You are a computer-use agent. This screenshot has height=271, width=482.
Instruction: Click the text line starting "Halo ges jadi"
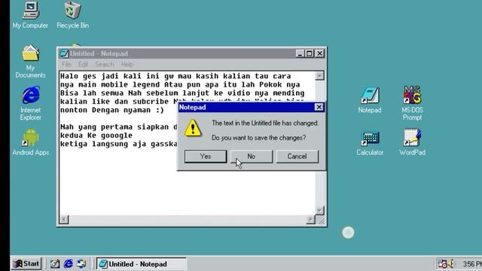(175, 76)
